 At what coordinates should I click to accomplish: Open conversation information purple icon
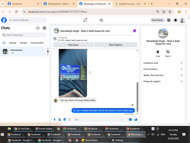(135, 31)
